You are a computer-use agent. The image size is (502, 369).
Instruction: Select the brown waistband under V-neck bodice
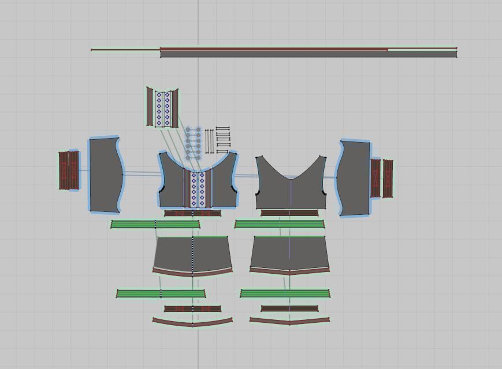pyautogui.click(x=290, y=213)
